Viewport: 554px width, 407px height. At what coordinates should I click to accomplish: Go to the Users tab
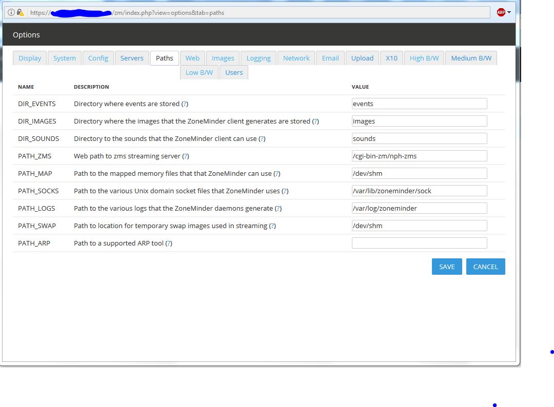point(234,72)
